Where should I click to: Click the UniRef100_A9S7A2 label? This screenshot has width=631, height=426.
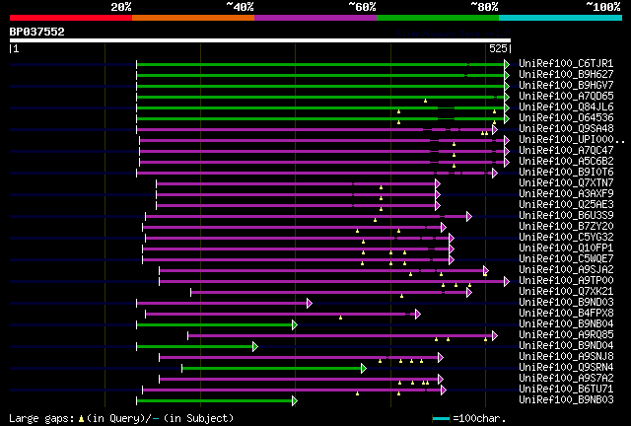pyautogui.click(x=566, y=379)
